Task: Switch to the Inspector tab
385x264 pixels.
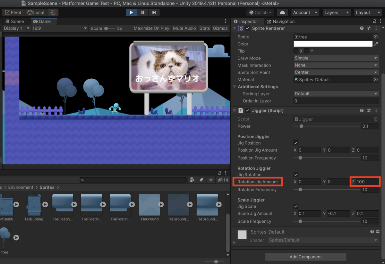Action: tap(246, 21)
